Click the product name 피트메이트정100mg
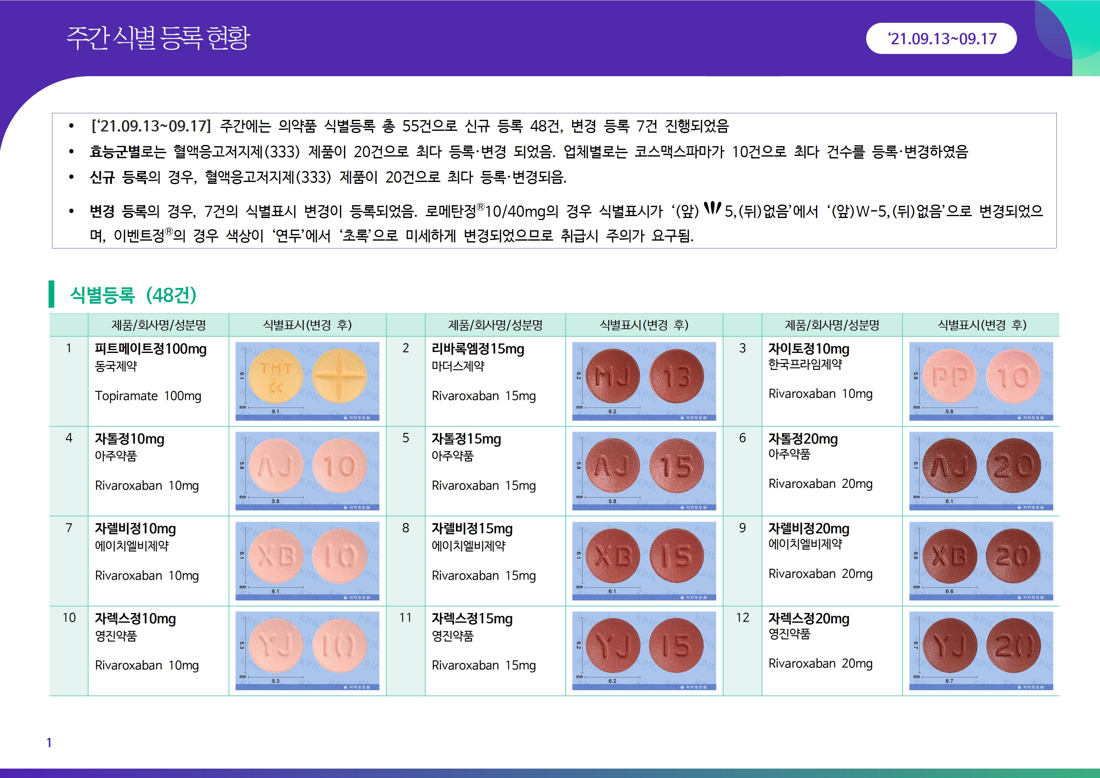 151,349
